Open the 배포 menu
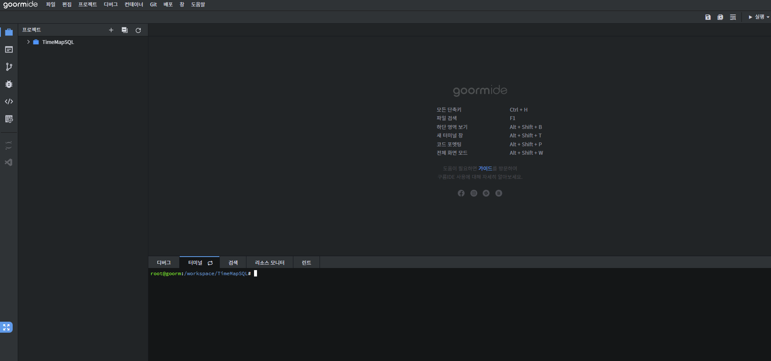 coord(168,5)
